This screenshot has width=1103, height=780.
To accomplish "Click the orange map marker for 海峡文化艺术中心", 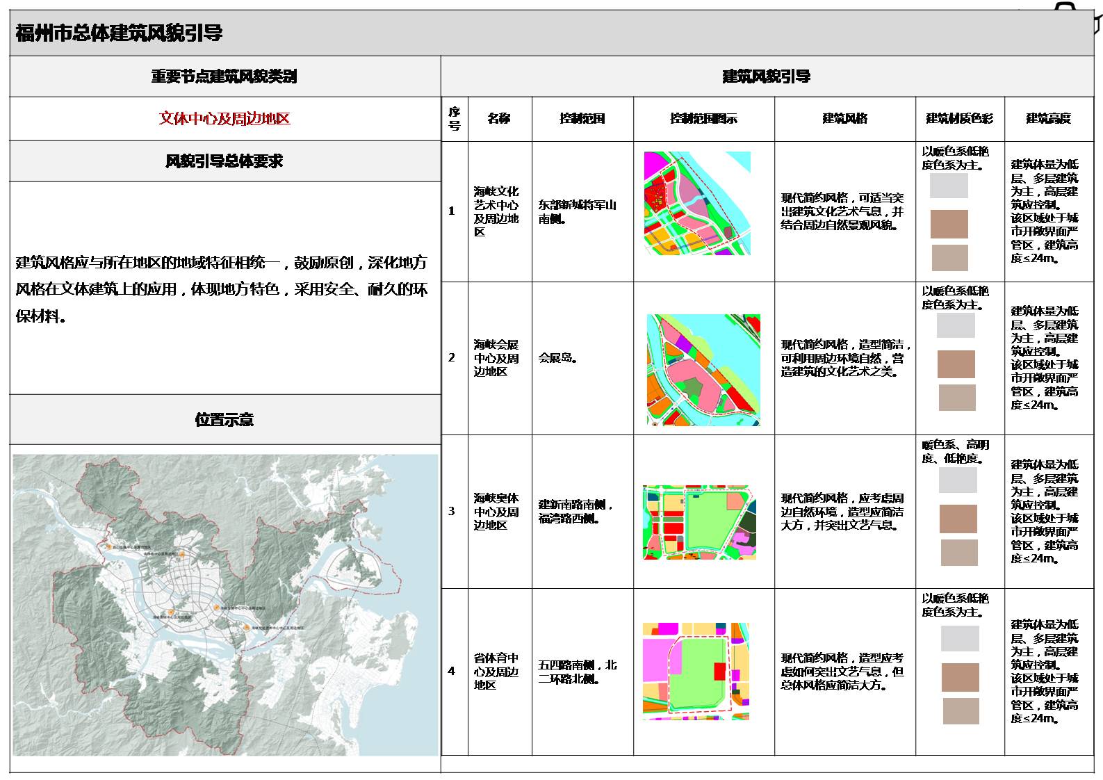I will [x=246, y=628].
